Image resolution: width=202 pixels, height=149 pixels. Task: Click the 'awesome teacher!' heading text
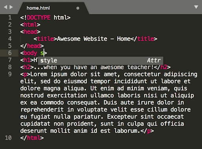127,67
